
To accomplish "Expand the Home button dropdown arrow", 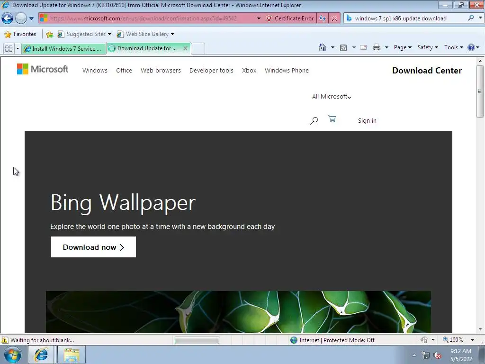I will click(332, 48).
